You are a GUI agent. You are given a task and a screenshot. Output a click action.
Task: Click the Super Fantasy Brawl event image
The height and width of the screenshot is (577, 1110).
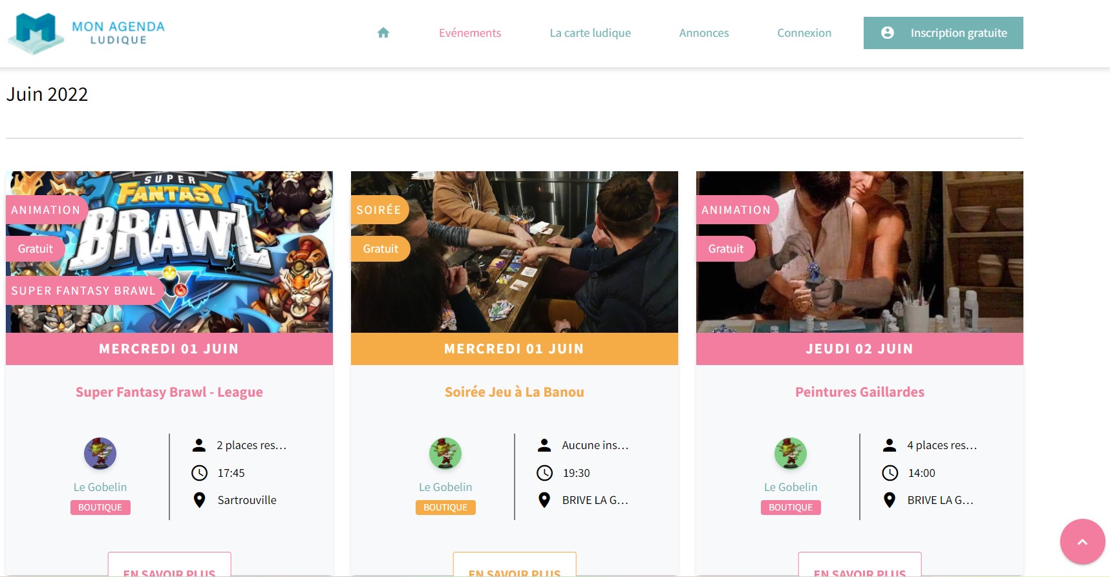coord(169,252)
